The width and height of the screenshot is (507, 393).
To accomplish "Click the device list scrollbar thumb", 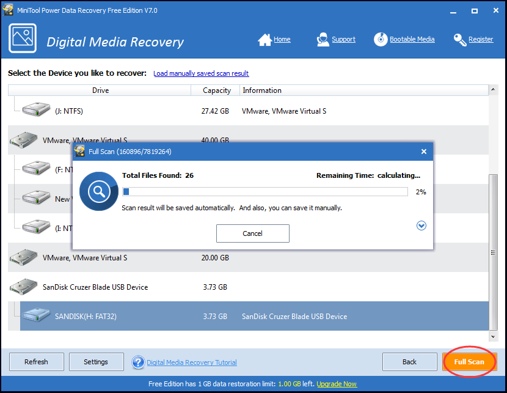I will point(493,252).
